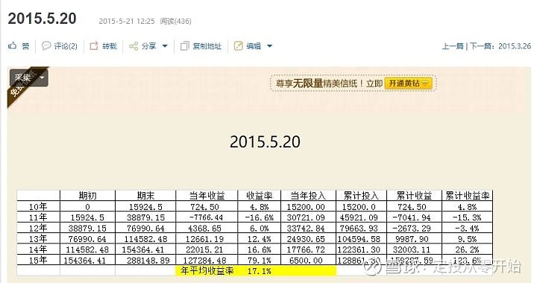Click the 分享 share label

[149, 45]
